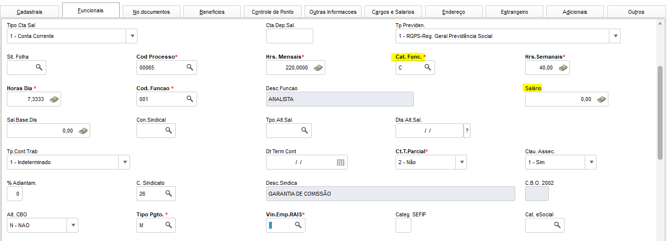The height and width of the screenshot is (241, 669).
Task: Click the Cta.Dep.Sal. input field
Action: tap(290, 36)
